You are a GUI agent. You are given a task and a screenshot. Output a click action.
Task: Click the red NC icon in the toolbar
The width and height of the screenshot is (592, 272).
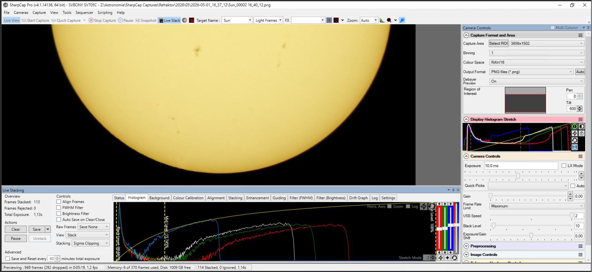(192, 20)
